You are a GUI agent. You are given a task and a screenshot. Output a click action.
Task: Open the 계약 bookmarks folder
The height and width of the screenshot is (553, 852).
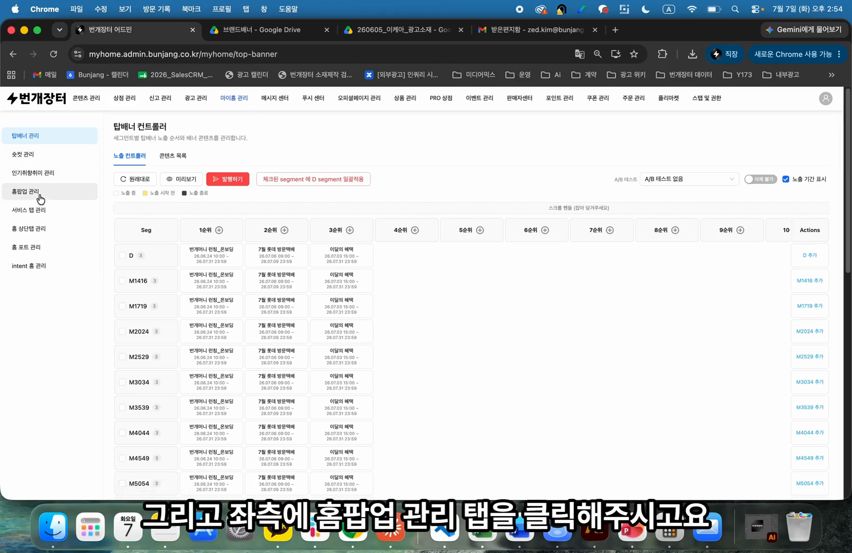[x=584, y=75]
